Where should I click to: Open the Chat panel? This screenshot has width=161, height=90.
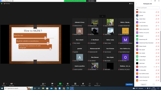click(52, 84)
